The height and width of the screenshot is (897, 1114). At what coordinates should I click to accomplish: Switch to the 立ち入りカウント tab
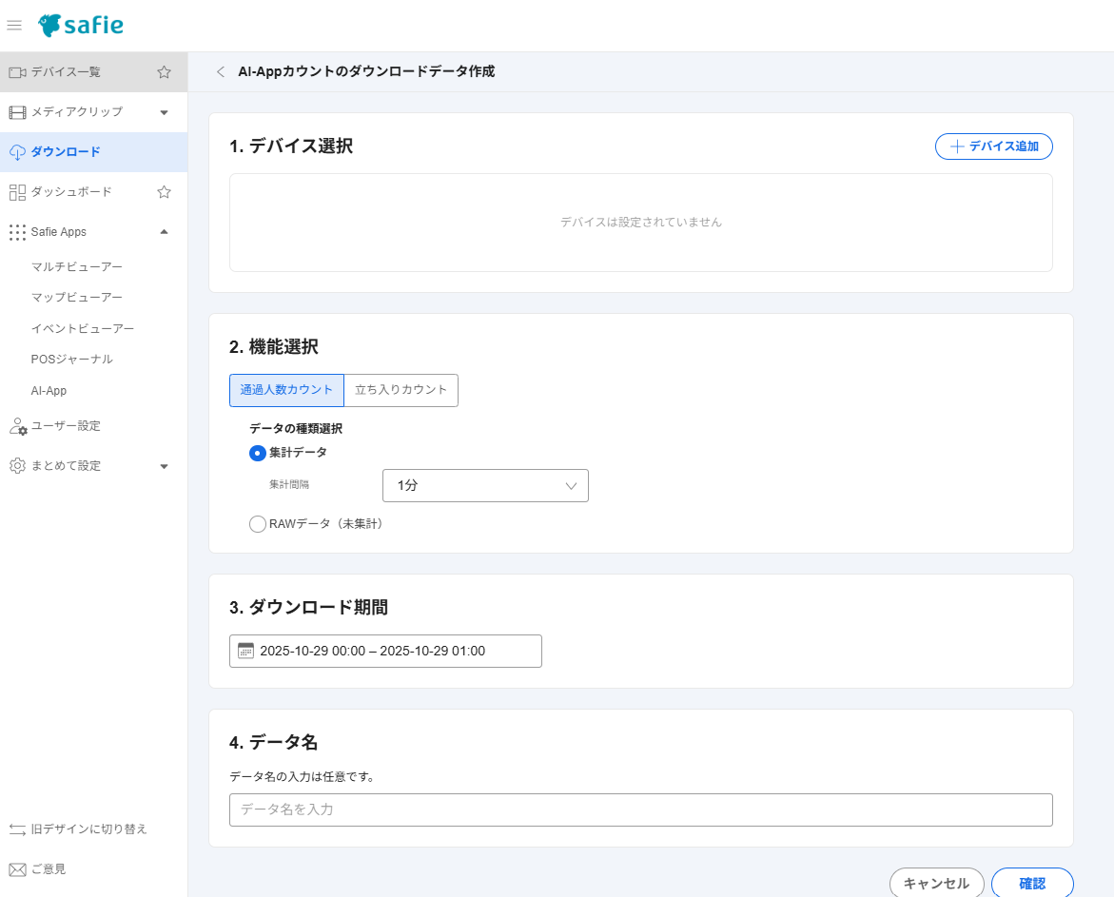click(401, 390)
